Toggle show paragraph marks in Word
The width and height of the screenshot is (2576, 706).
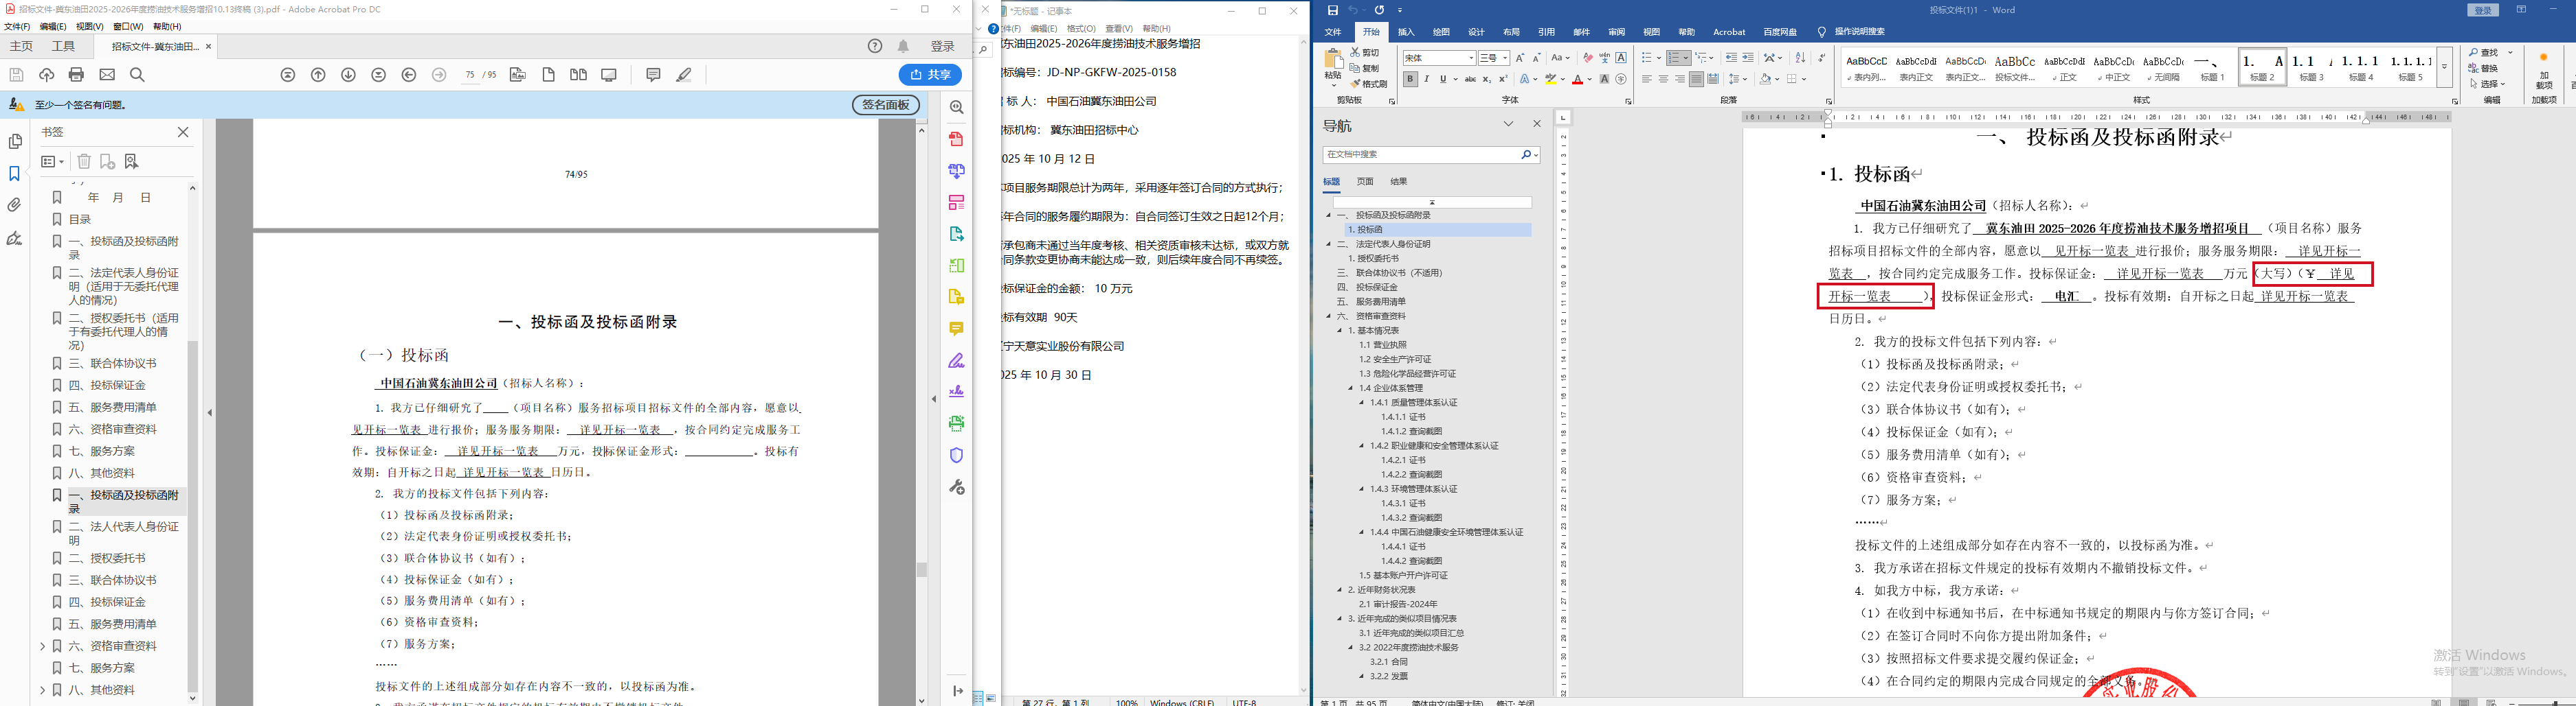click(1821, 58)
